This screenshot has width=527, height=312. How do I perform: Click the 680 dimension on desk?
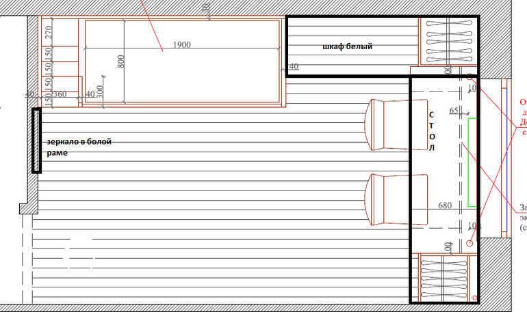click(x=446, y=205)
